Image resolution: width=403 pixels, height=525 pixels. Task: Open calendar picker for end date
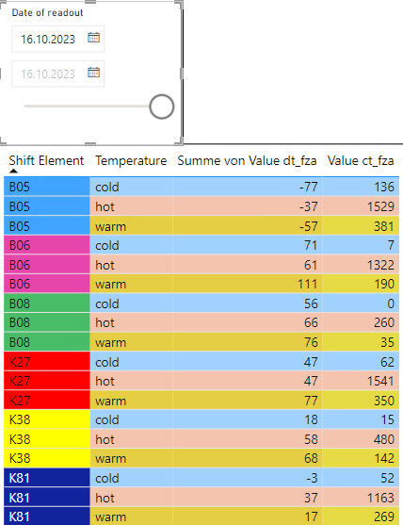click(x=93, y=73)
